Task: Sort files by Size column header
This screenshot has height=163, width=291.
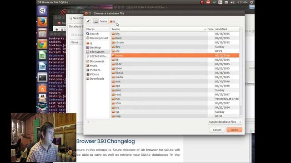Action: 211,29
